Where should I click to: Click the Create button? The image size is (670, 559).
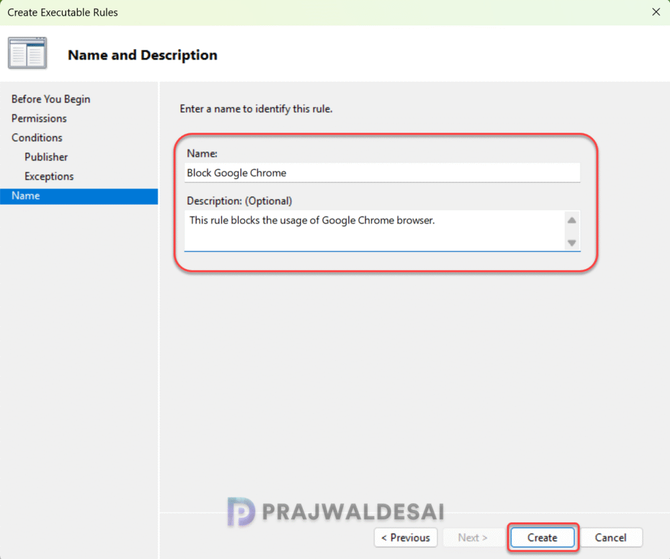pos(542,537)
